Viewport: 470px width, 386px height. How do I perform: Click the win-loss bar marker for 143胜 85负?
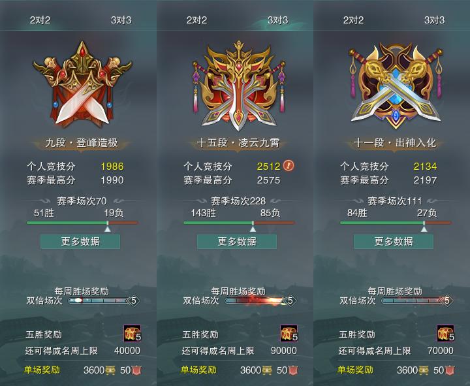(253, 227)
